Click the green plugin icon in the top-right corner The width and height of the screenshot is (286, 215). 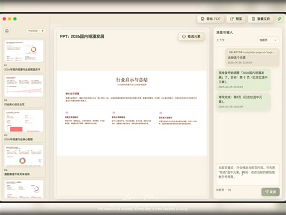point(280,19)
